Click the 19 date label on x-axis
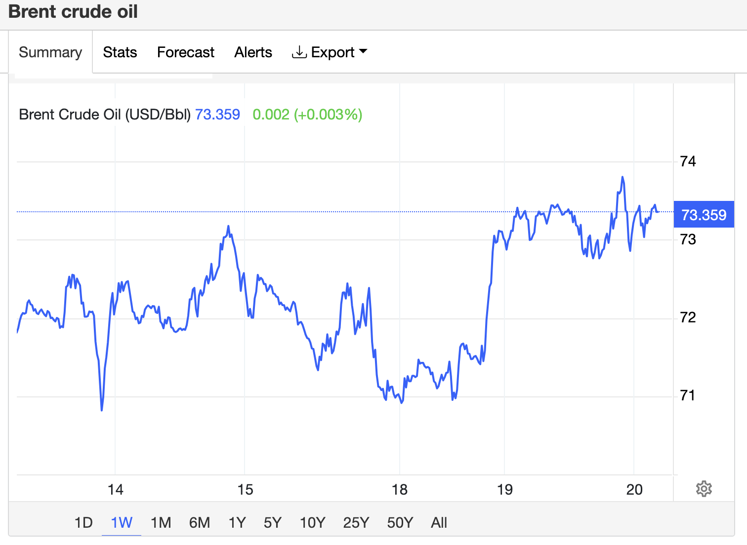This screenshot has width=747, height=545. point(504,490)
